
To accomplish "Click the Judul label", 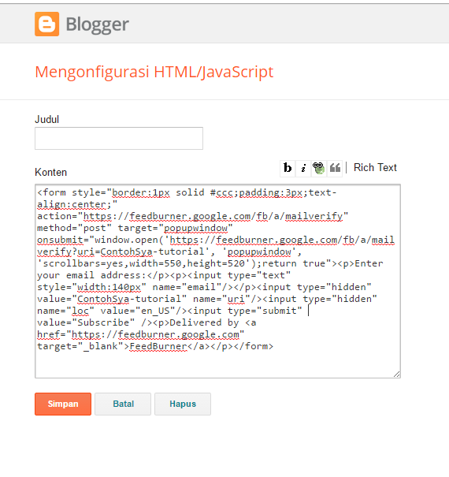I will pyautogui.click(x=46, y=119).
